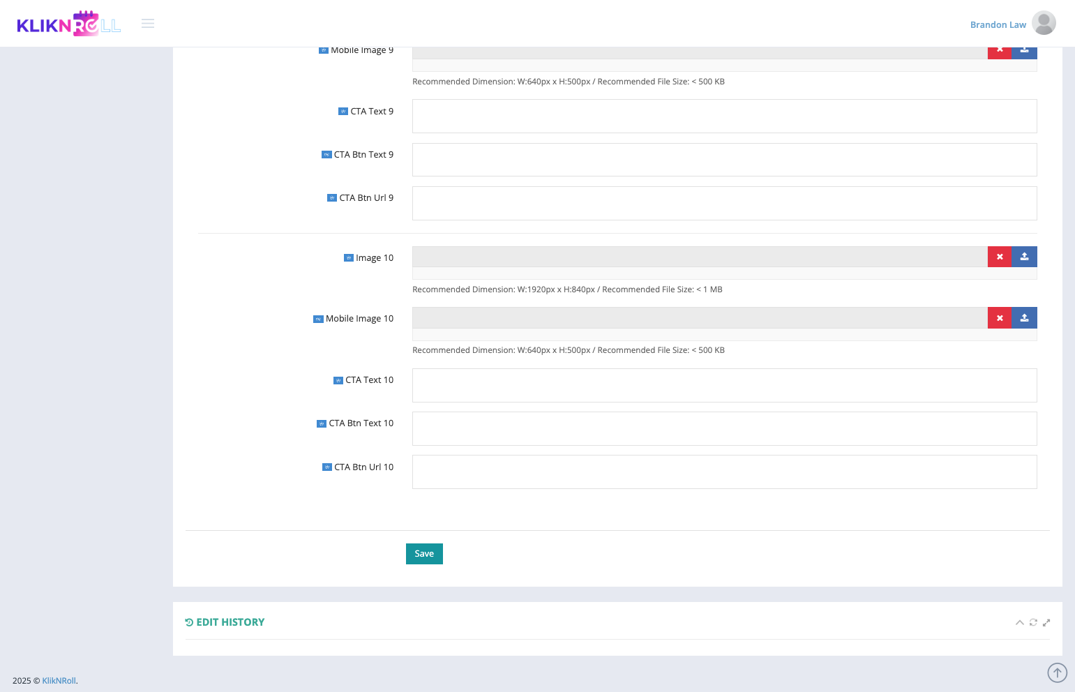Click the flag icon beside CTA Text 9

pos(343,112)
